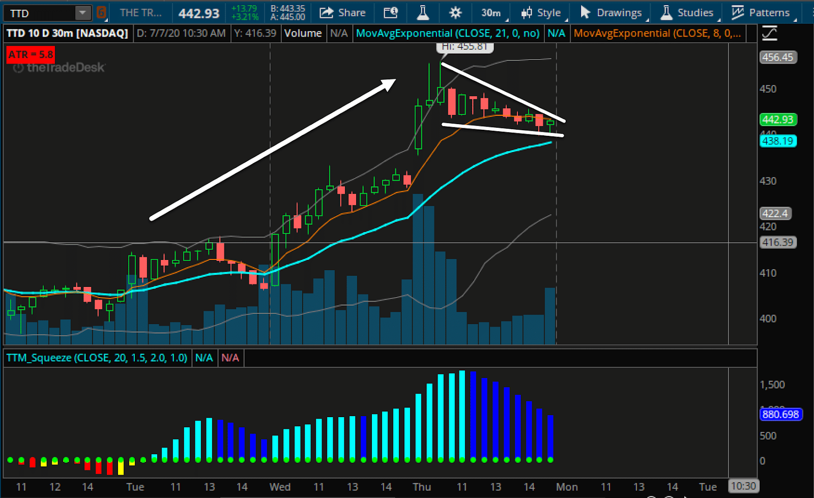
Task: Click the arrow cursor icon on the Drawings button
Action: (x=586, y=13)
